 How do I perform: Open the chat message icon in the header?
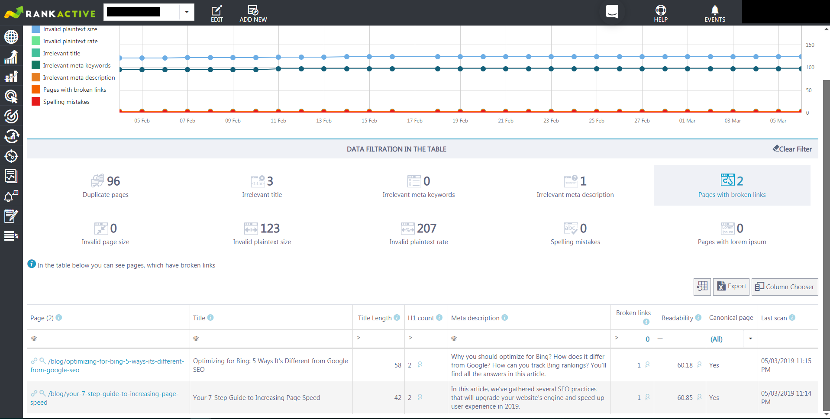point(612,12)
